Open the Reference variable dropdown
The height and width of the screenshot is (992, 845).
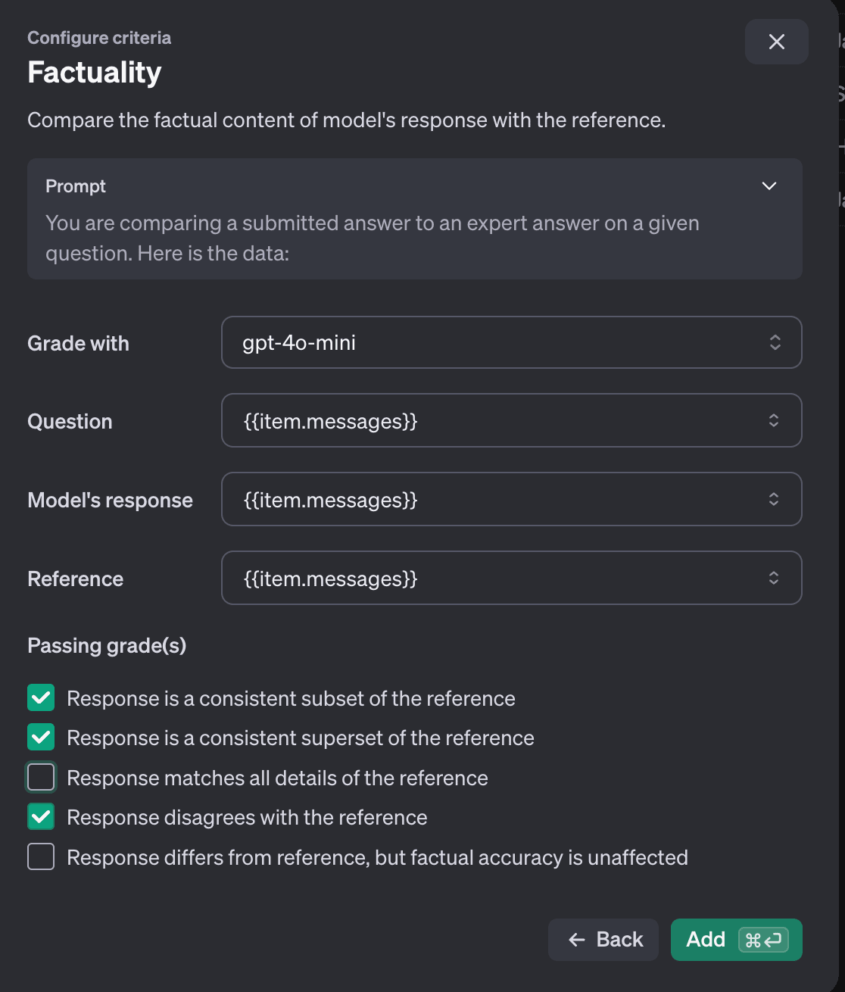coord(511,578)
